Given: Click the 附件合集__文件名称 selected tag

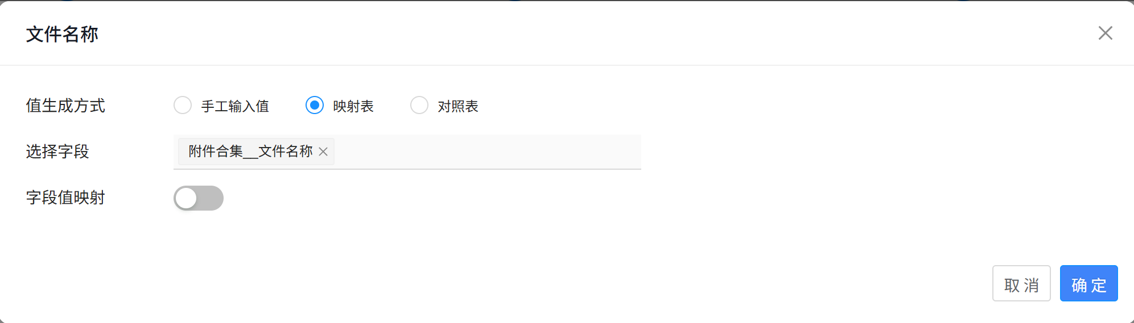Looking at the screenshot, I should pos(250,152).
